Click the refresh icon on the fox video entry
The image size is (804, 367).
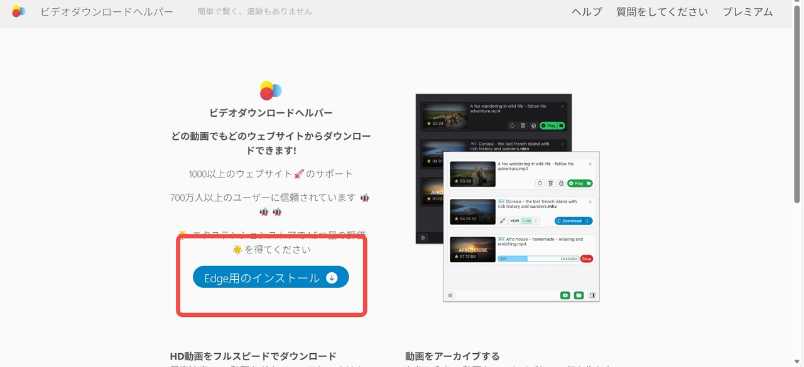pos(540,183)
